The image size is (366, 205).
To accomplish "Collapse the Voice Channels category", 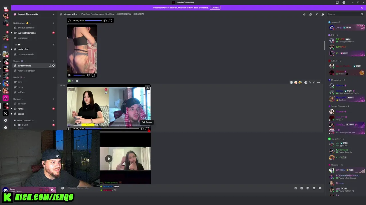I will click(24, 120).
